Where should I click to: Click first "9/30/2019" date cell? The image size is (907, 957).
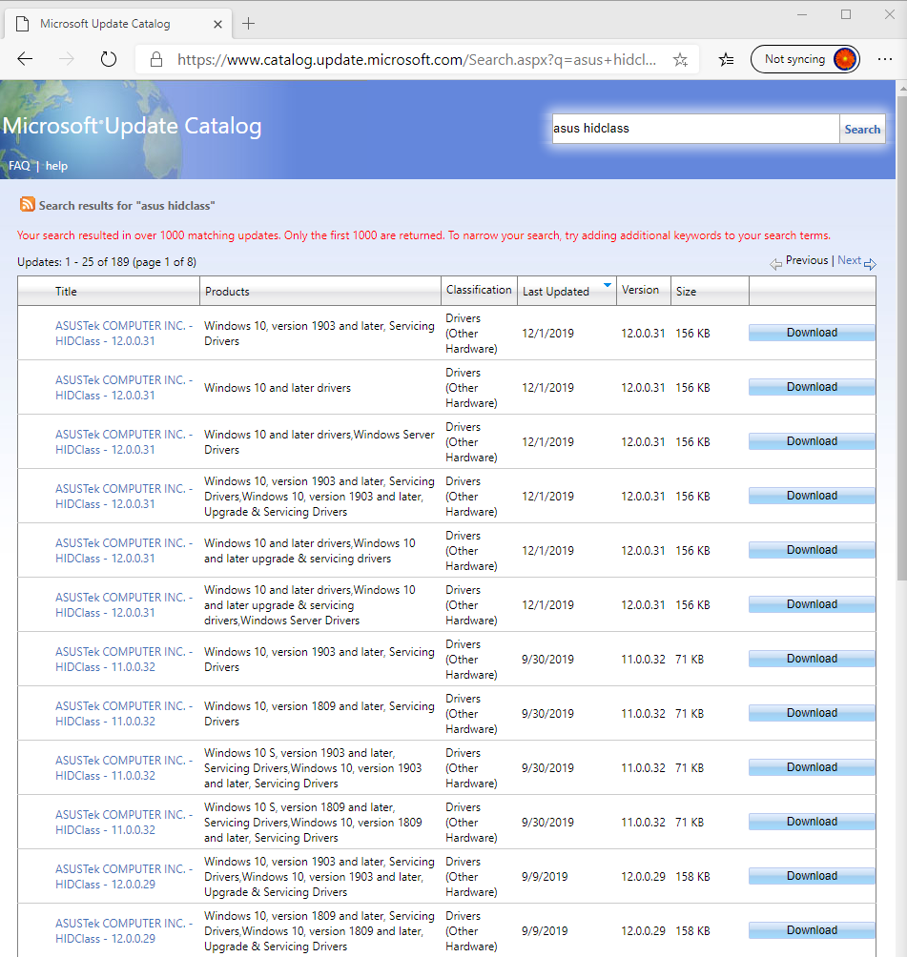[547, 660]
